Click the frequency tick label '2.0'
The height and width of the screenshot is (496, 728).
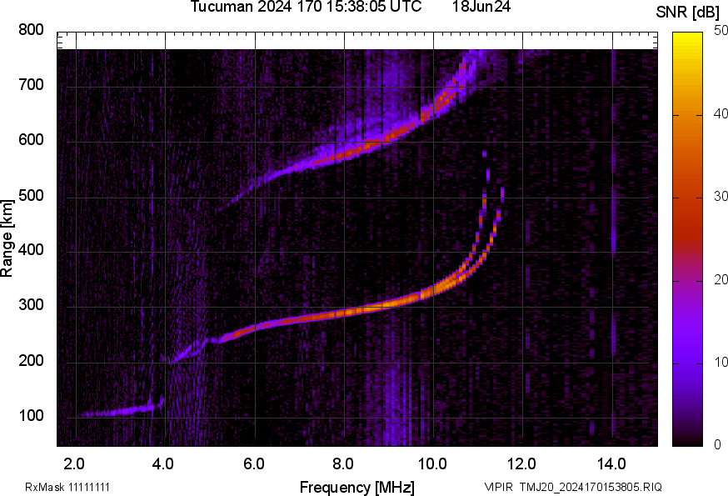[x=74, y=463]
